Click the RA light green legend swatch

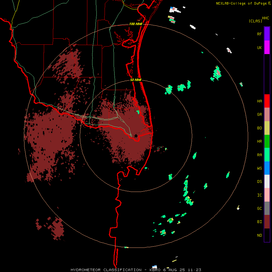tap(267, 155)
